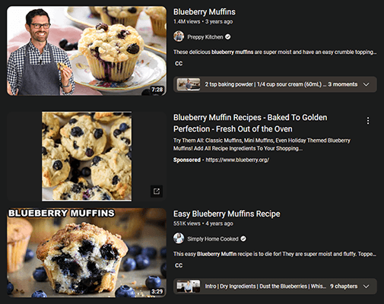
Task: Expand the 9 chapters chevron
Action: pyautogui.click(x=366, y=287)
